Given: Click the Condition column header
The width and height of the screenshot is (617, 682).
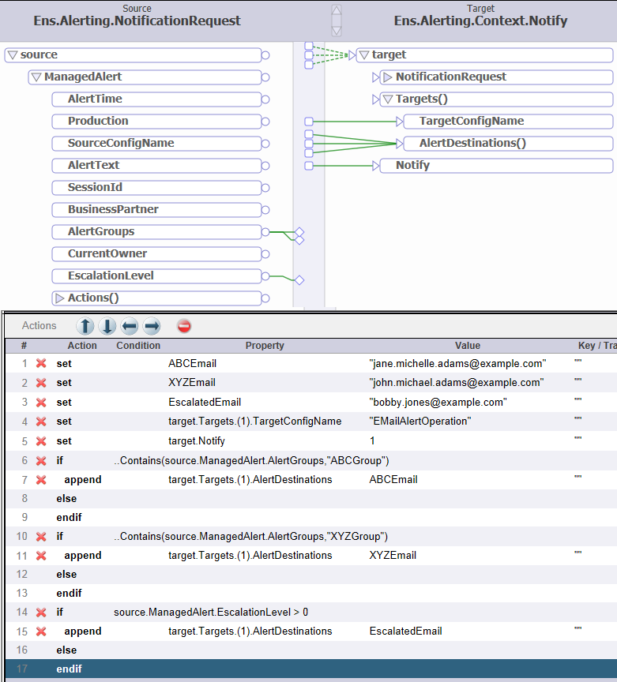Looking at the screenshot, I should pos(138,346).
